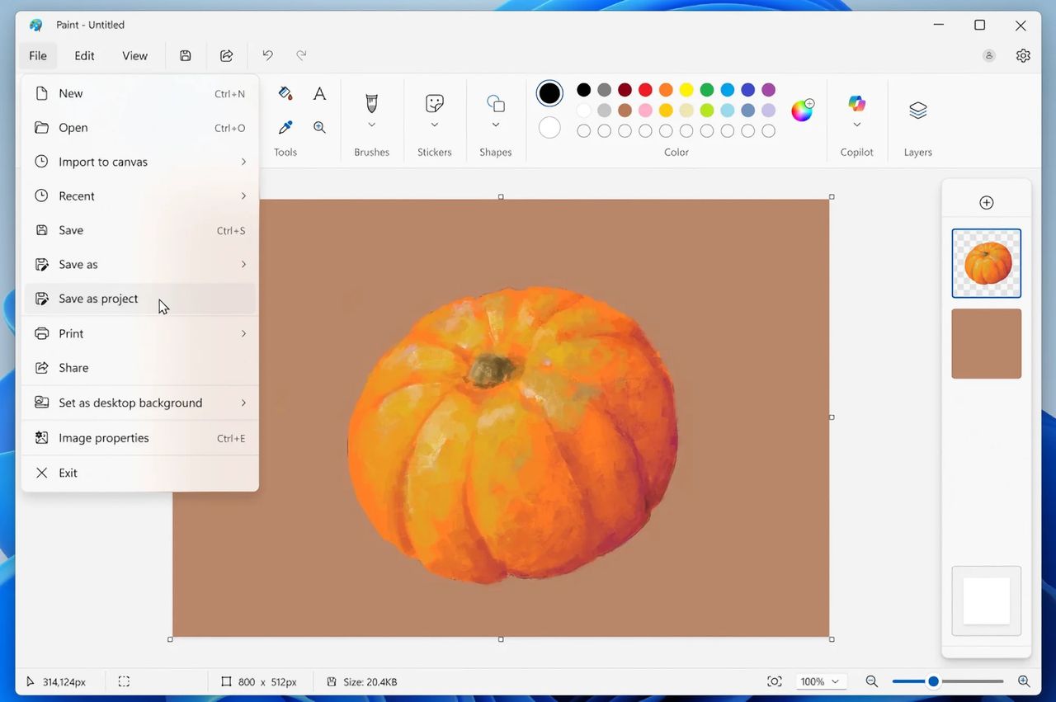Open the Layers panel
Viewport: 1056px width, 702px height.
click(x=917, y=110)
